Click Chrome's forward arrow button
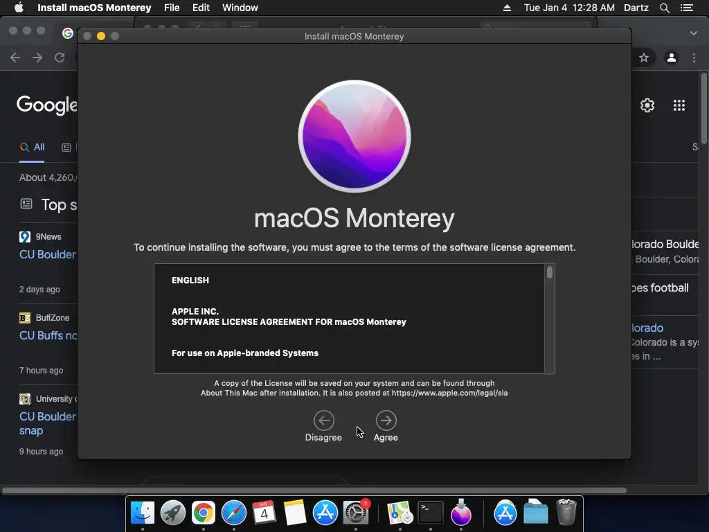 [37, 57]
